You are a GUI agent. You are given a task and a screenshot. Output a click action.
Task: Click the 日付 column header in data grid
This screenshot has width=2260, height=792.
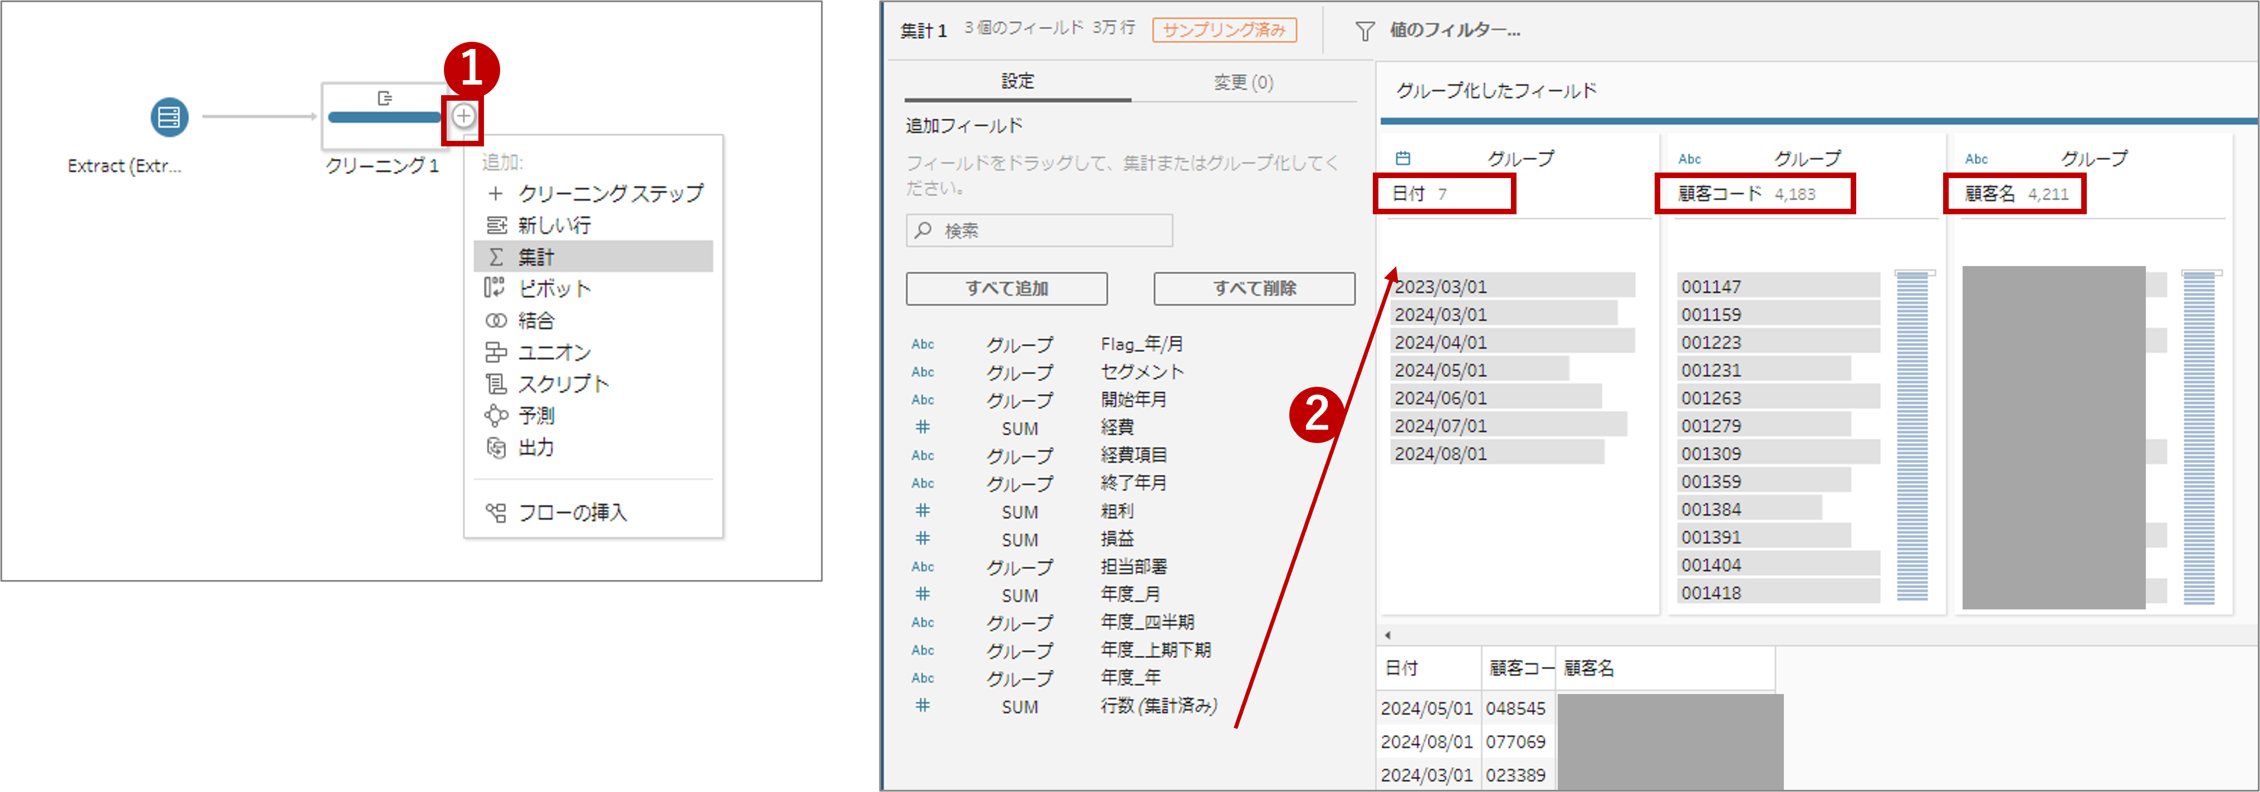(x=1429, y=668)
